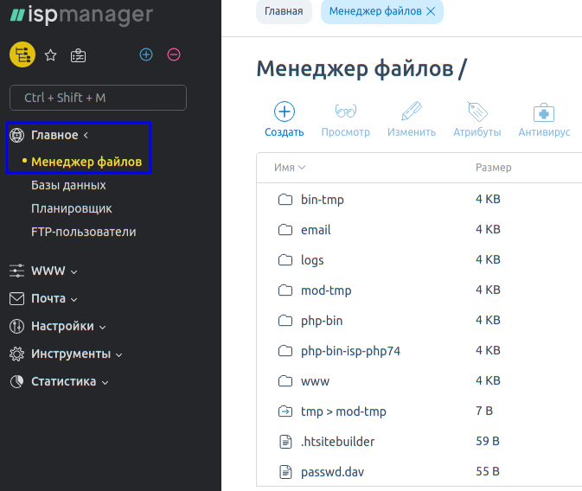Image resolution: width=582 pixels, height=491 pixels.
Task: Open the yellow menu tree icon
Action: tap(22, 54)
